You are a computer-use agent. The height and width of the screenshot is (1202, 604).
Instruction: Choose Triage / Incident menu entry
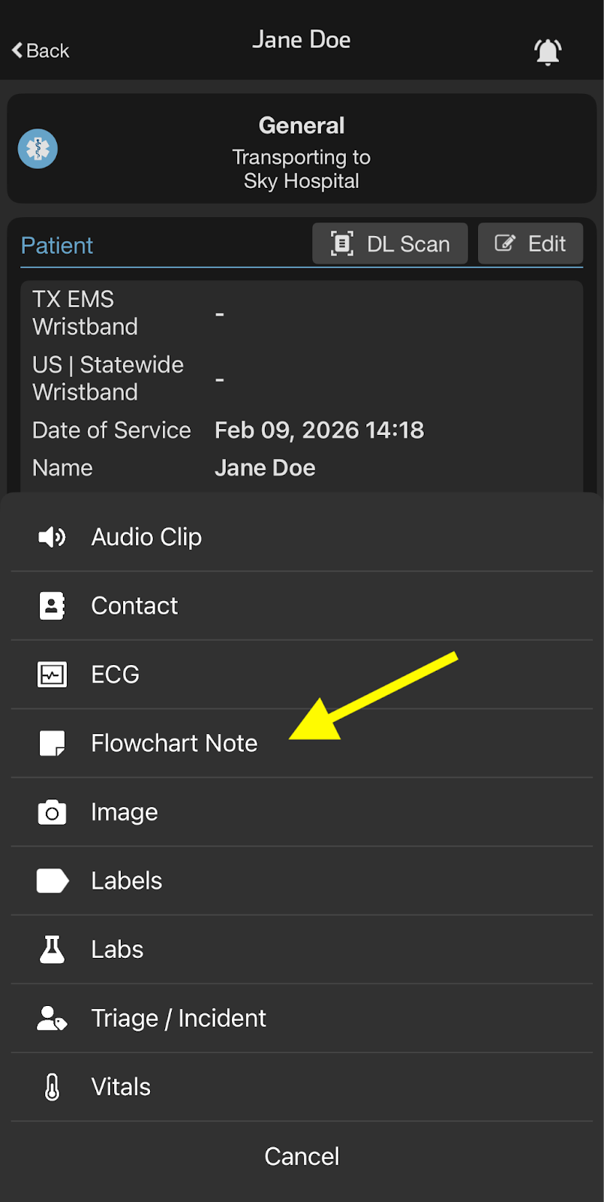pos(179,1019)
